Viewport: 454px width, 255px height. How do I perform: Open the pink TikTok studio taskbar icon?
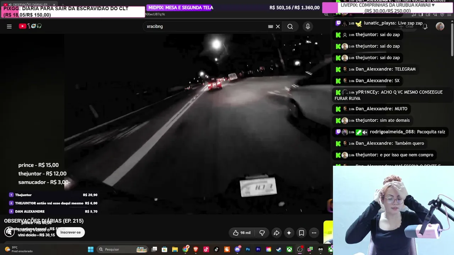(206, 249)
